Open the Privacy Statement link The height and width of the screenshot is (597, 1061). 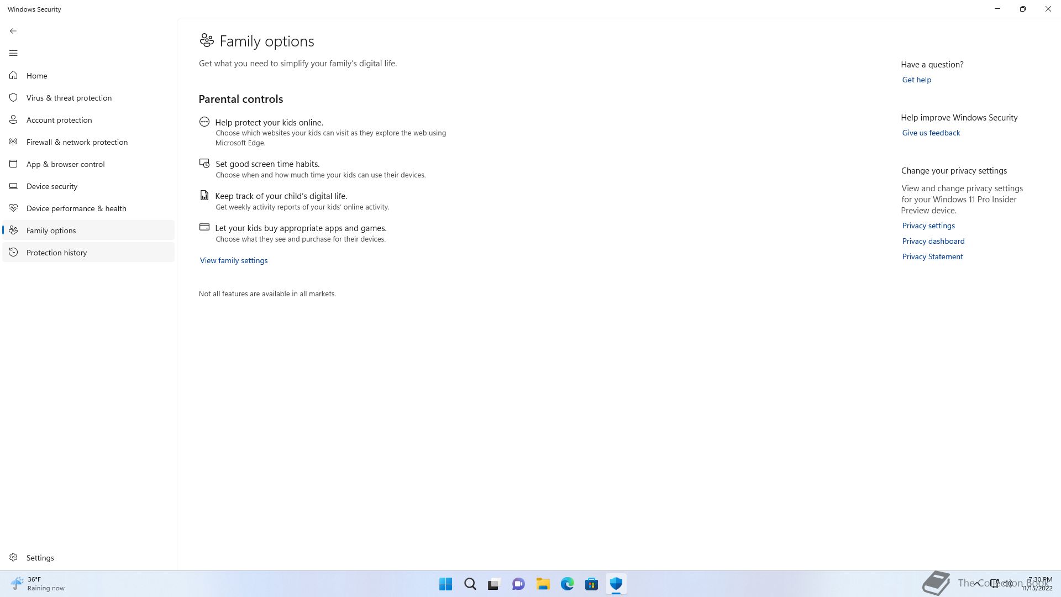(932, 256)
